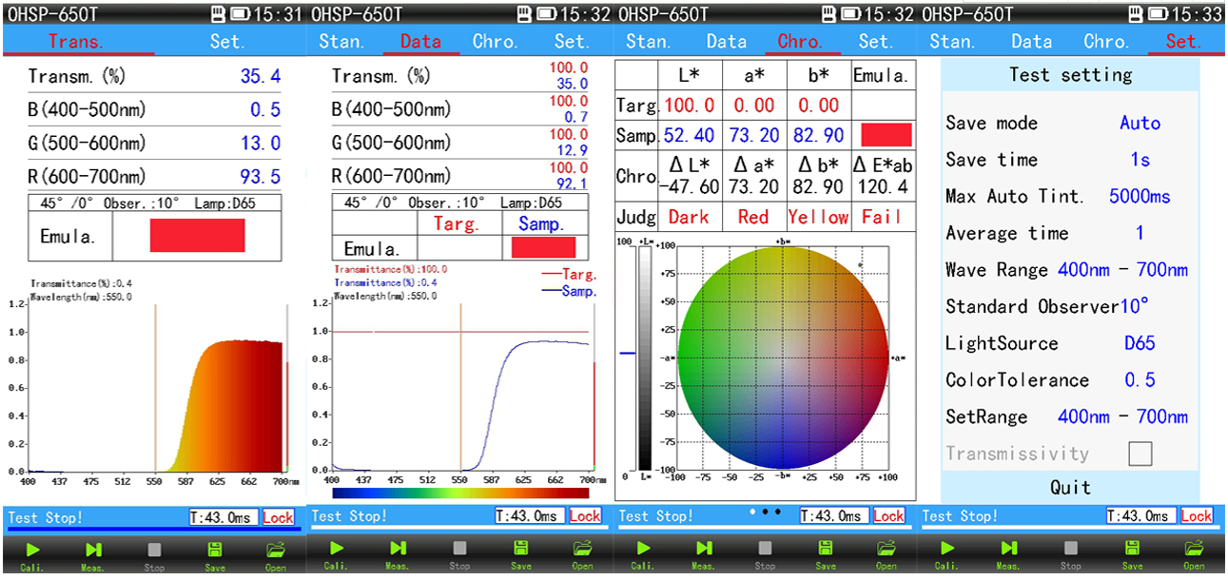Select the highlighted Chro. tab

click(802, 42)
